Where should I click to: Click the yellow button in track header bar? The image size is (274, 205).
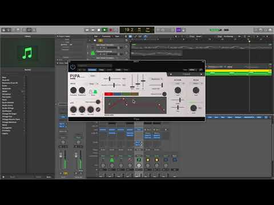[x=100, y=40]
